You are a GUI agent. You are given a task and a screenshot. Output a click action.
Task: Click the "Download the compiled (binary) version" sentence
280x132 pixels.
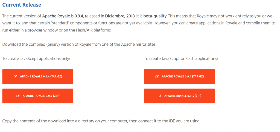click(79, 44)
